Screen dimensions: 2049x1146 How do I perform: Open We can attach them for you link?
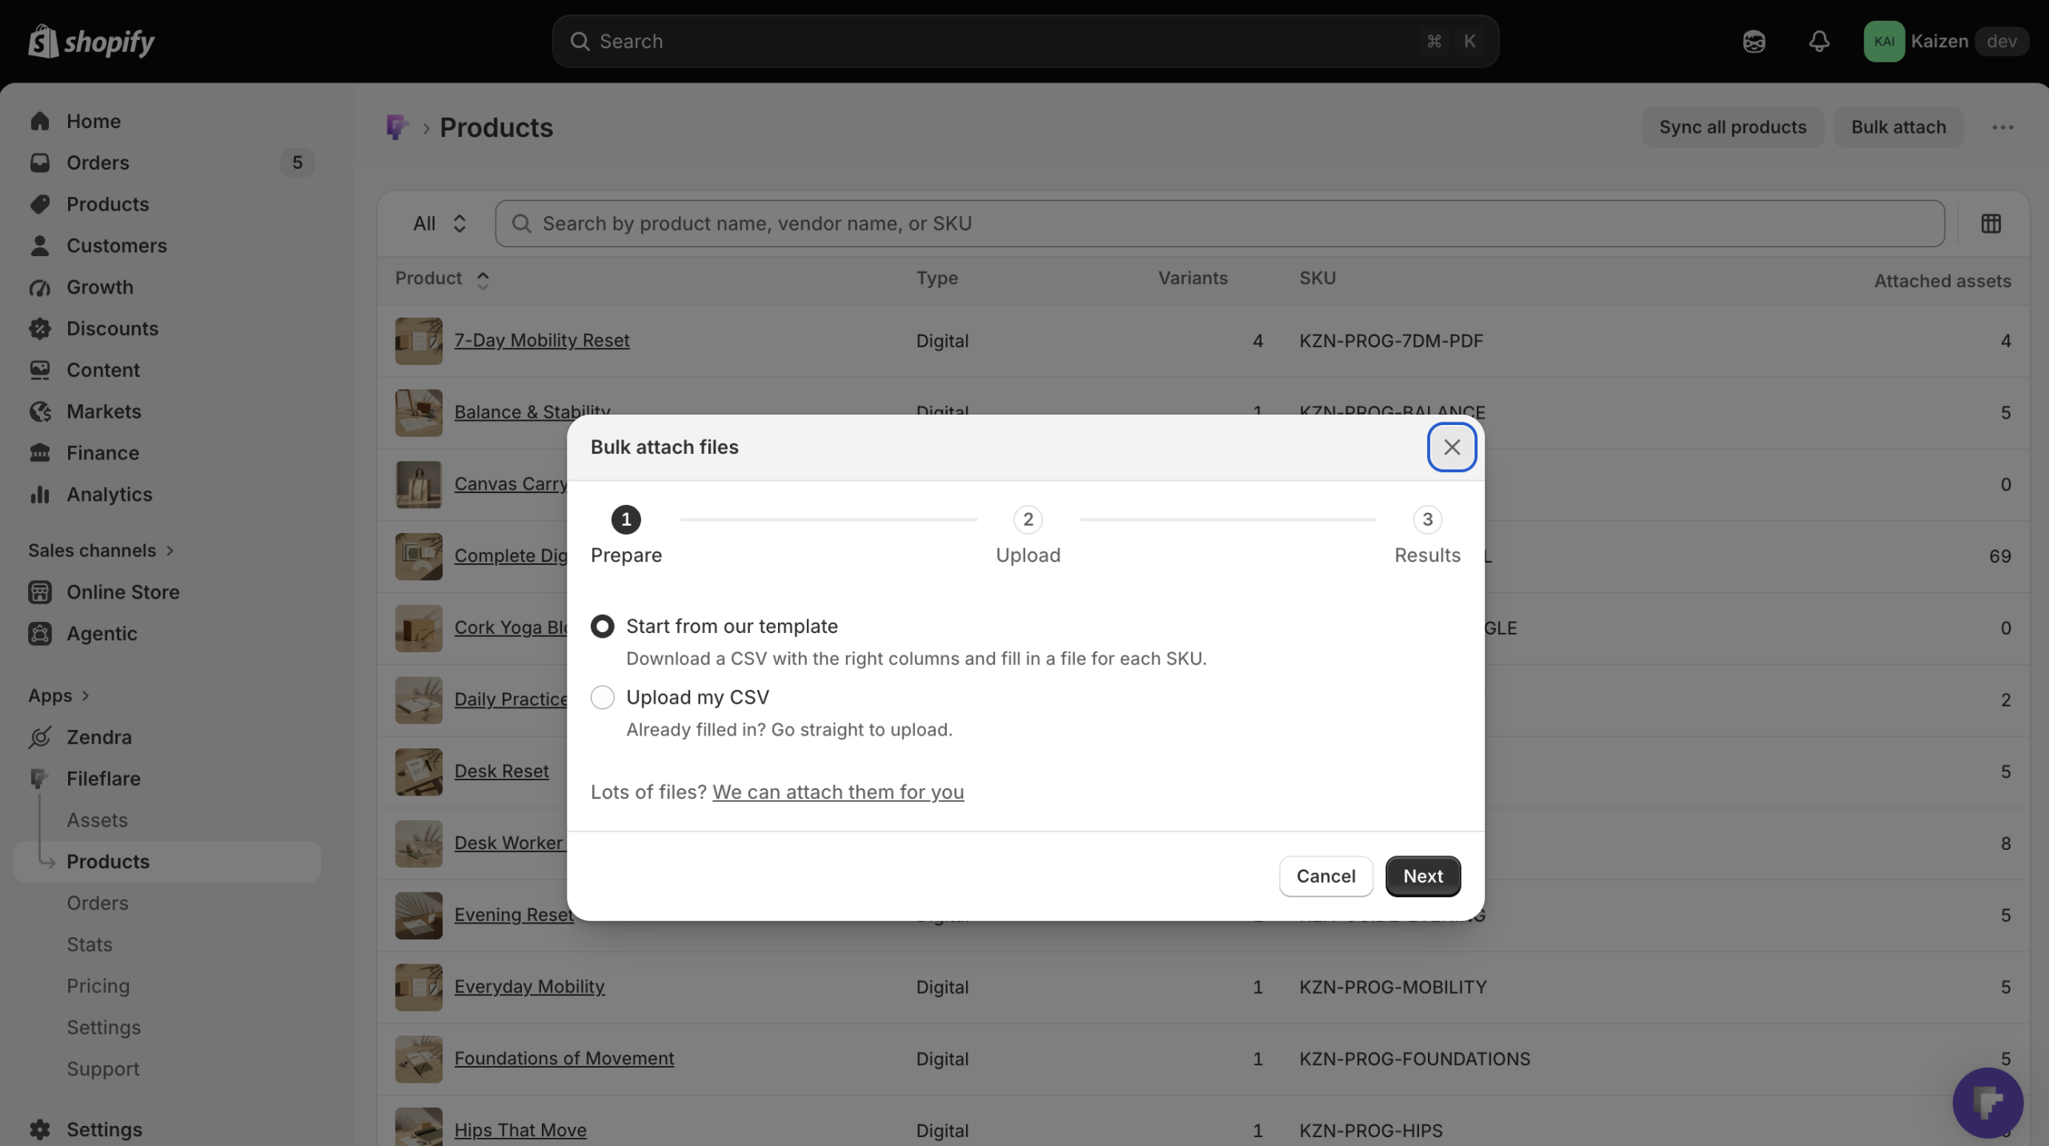pyautogui.click(x=838, y=792)
